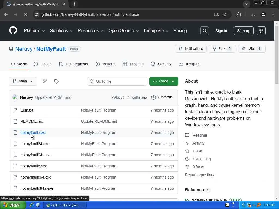Expand the Solutions navigation menu
The height and width of the screenshot is (209, 279).
coord(61,30)
